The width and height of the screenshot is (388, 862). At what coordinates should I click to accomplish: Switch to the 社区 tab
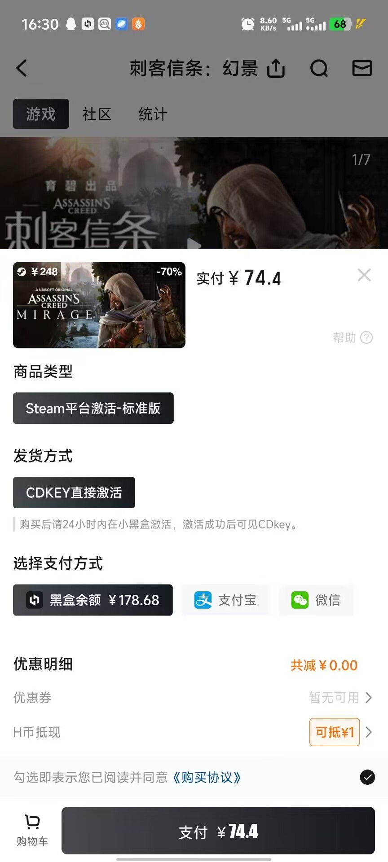(x=97, y=114)
